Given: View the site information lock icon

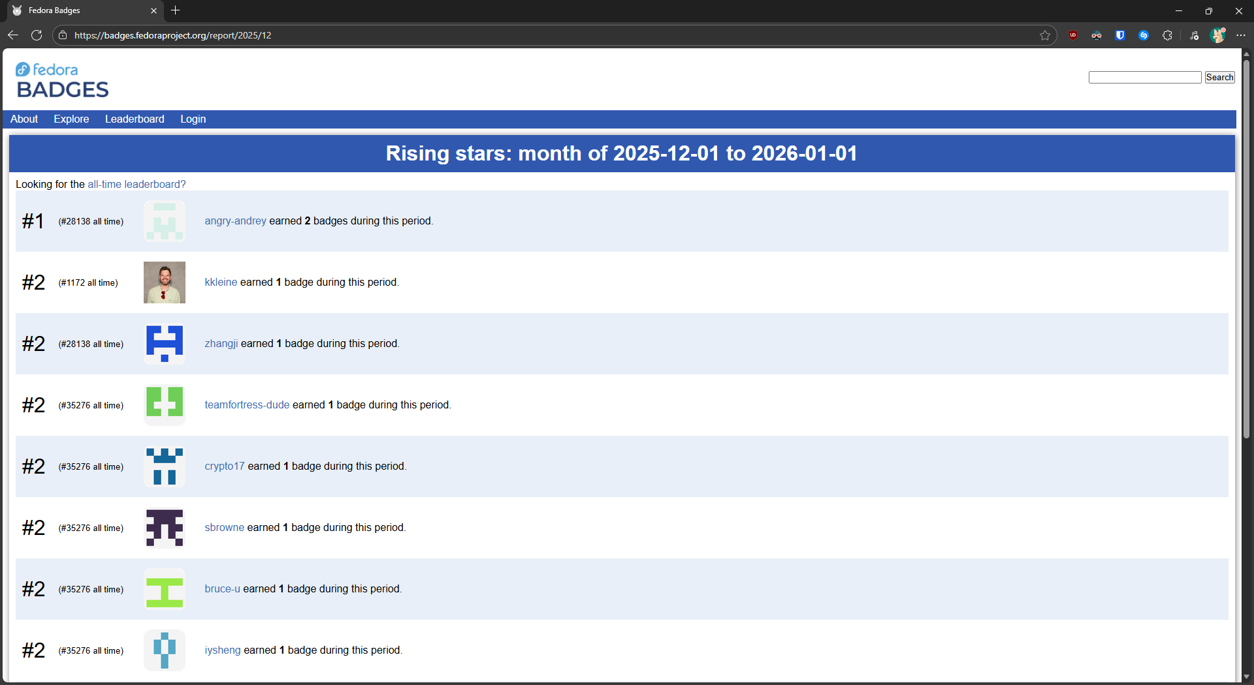Looking at the screenshot, I should 63,35.
